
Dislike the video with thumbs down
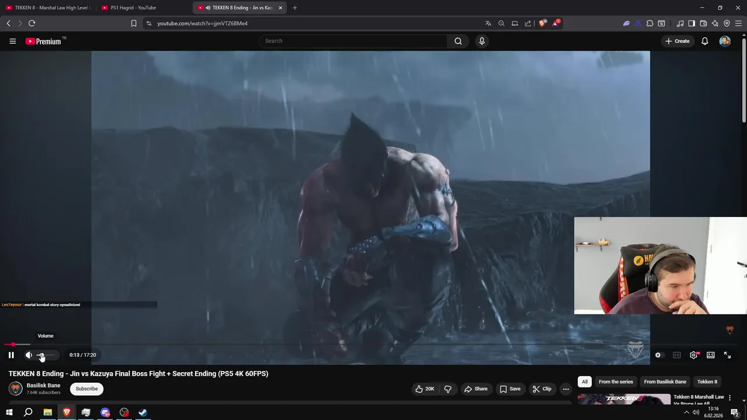pyautogui.click(x=448, y=388)
